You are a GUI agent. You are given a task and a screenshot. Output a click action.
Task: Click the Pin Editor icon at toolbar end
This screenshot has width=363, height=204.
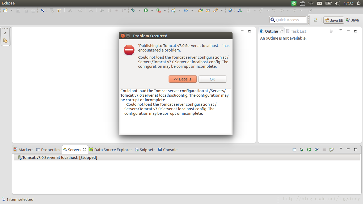(x=310, y=11)
